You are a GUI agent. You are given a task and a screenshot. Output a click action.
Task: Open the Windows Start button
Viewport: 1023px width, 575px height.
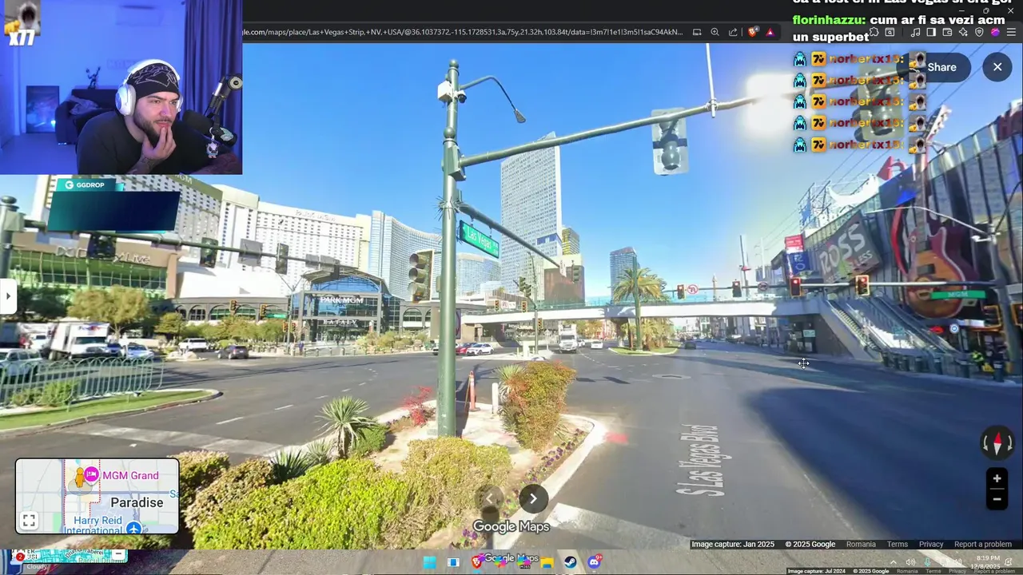[430, 562]
